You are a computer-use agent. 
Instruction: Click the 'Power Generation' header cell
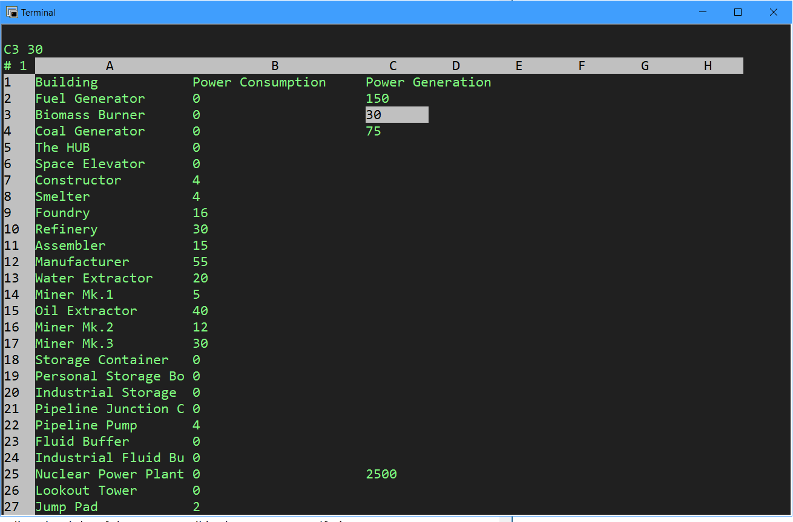429,82
